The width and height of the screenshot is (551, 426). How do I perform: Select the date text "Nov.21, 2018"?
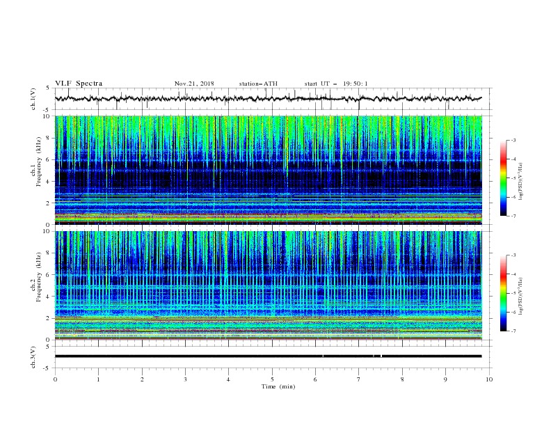(x=194, y=84)
